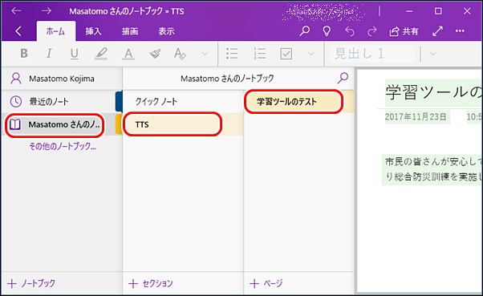Toggle underline formatting

point(75,54)
